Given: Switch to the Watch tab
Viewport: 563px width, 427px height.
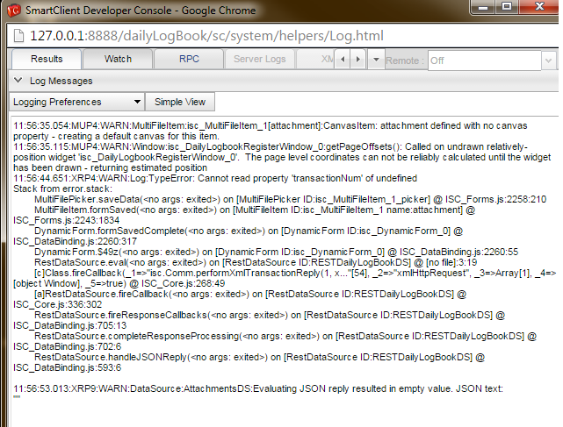Looking at the screenshot, I should (118, 60).
